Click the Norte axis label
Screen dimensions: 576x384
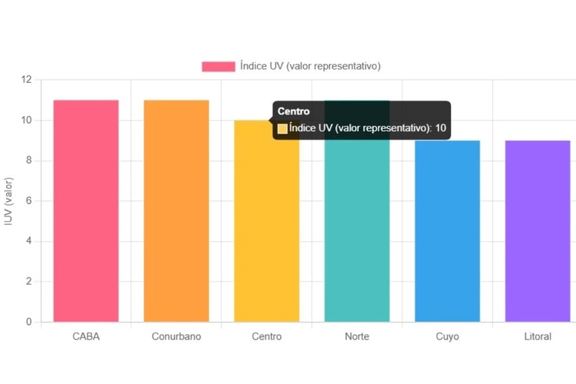click(x=357, y=336)
